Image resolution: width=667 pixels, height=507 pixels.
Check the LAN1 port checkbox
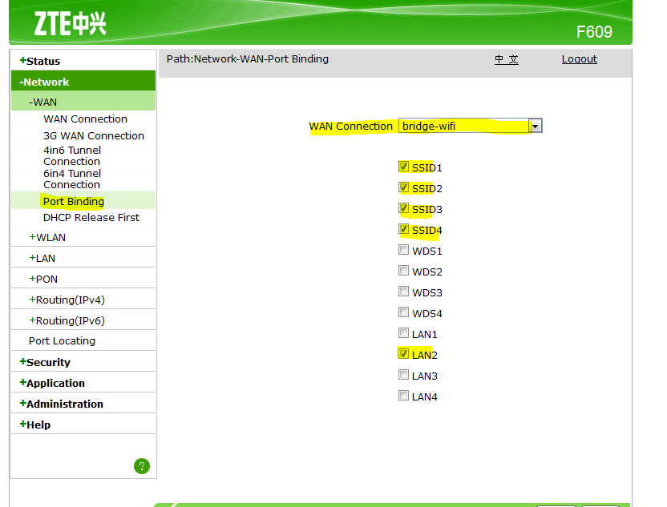point(403,332)
